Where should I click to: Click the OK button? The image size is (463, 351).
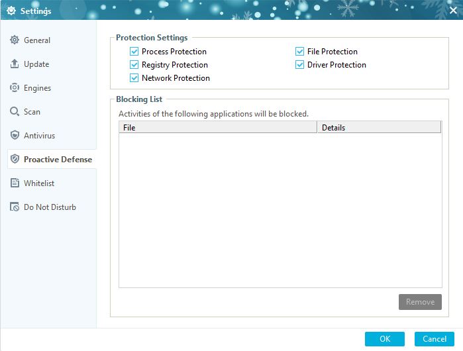point(385,339)
